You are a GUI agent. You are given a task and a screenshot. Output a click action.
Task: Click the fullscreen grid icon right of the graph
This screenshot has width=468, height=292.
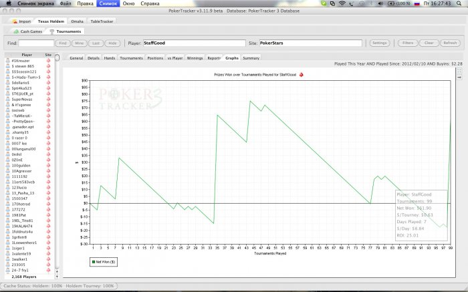coord(459,71)
